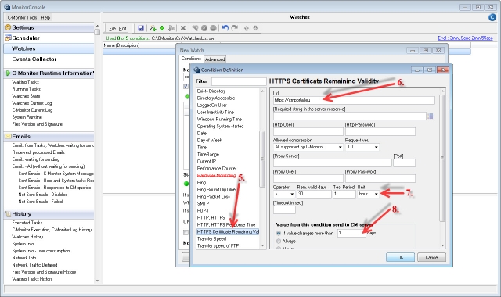This screenshot has width=501, height=297.
Task: Click the Cancel button in Condition Definition
Action: pyautogui.click(x=431, y=257)
